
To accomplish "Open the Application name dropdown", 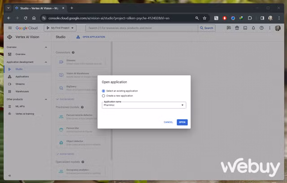I will pyautogui.click(x=144, y=105).
